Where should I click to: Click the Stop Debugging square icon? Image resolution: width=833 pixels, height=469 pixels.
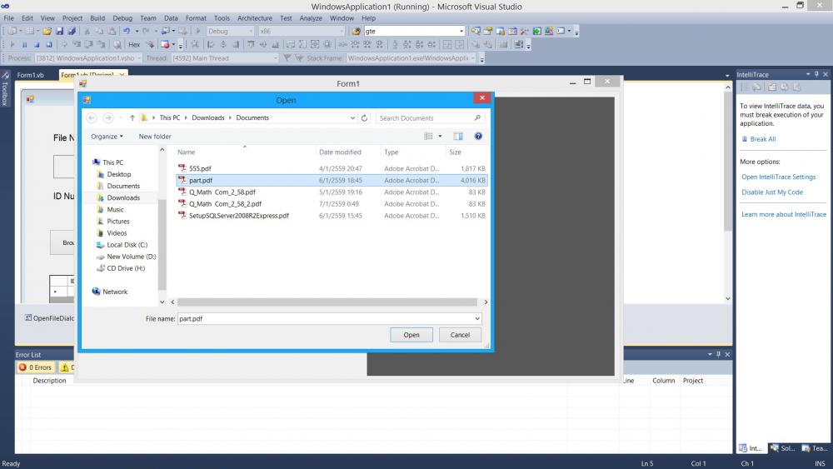pos(37,45)
